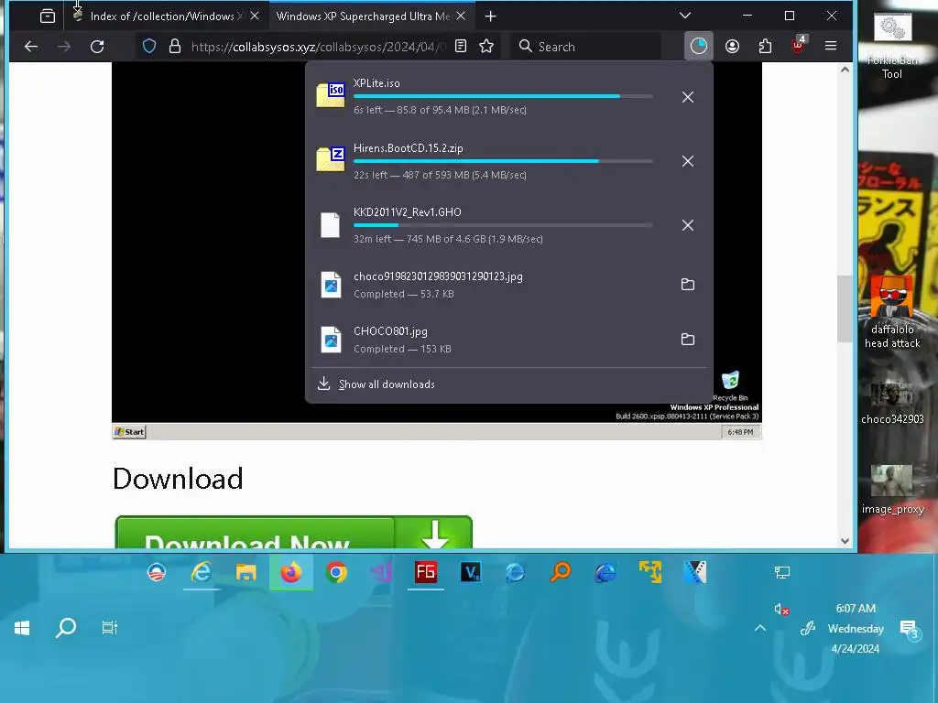This screenshot has width=938, height=703.
Task: Toggle reader view icon
Action: [461, 46]
